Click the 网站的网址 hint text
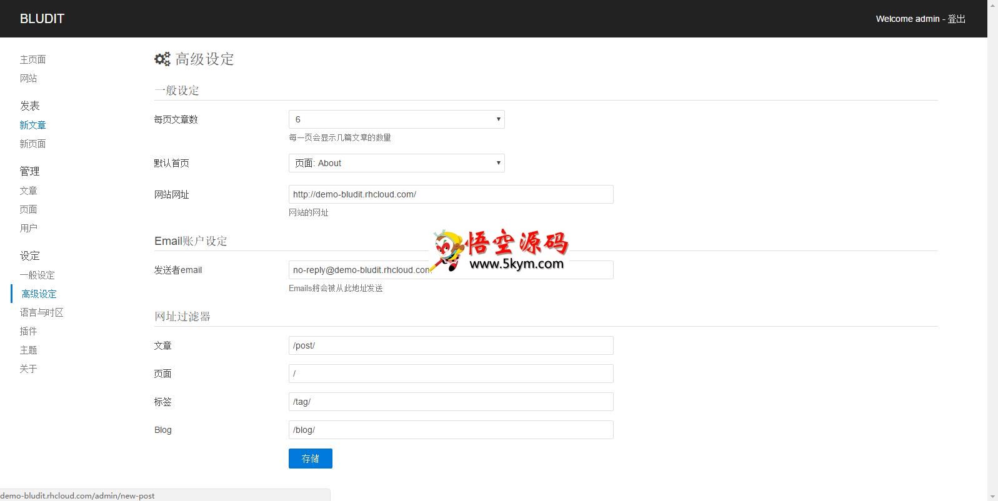 coord(309,212)
